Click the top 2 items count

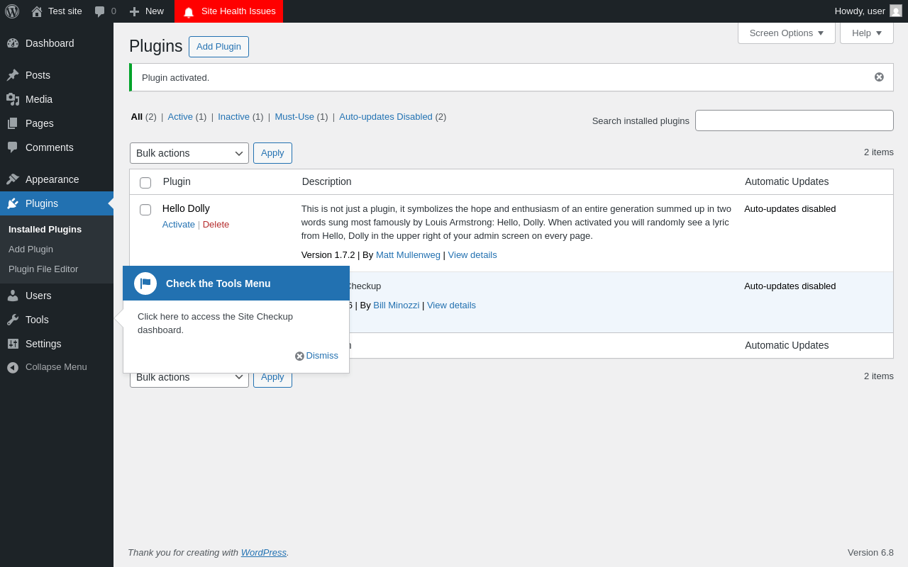[879, 152]
